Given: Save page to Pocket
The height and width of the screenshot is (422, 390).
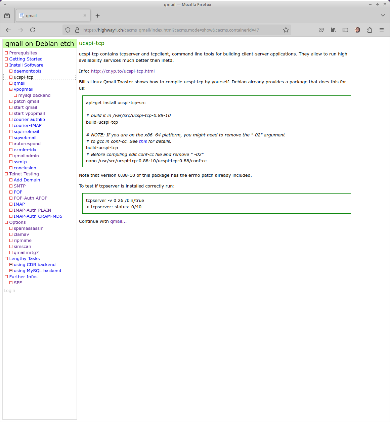Looking at the screenshot, I should click(321, 30).
